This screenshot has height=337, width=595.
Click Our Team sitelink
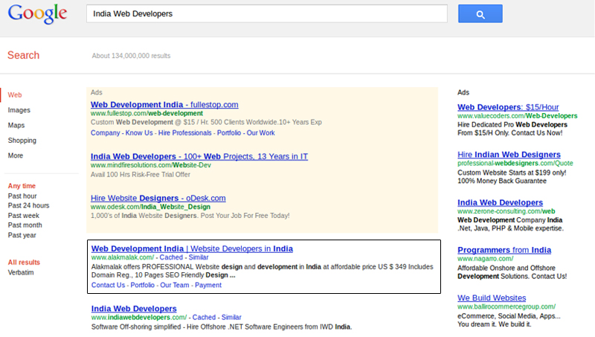click(175, 285)
